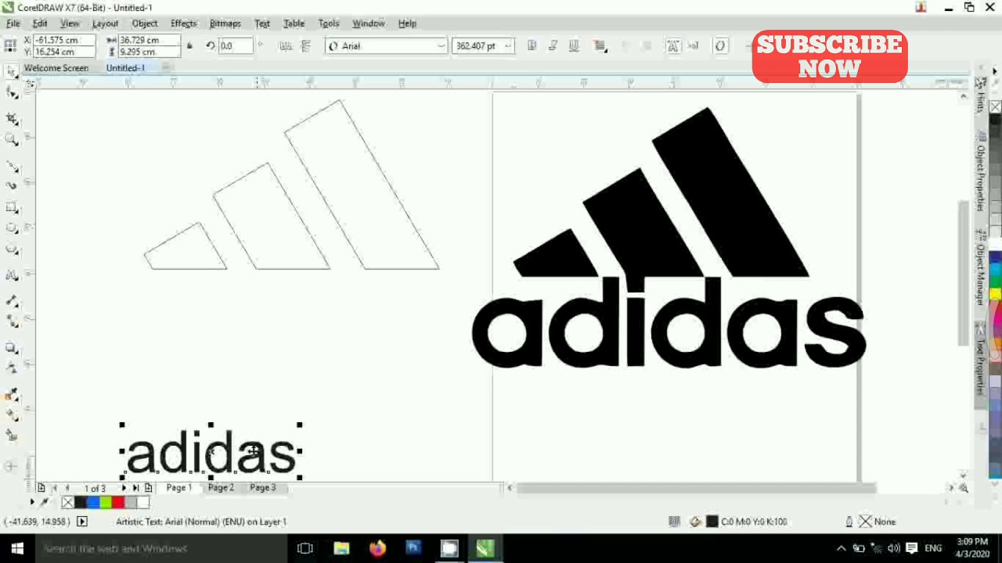This screenshot has width=1002, height=563.
Task: Click the mirror horizontally icon
Action: coord(286,46)
